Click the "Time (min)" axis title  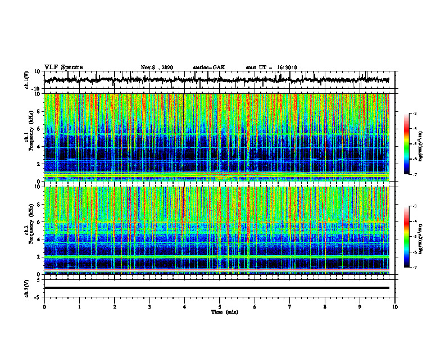click(x=225, y=312)
